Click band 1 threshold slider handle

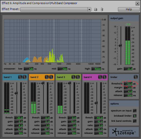16,93
